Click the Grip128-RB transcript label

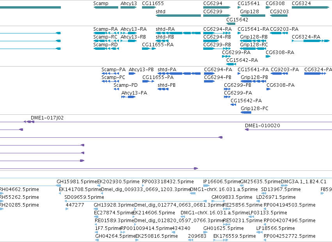(254, 37)
